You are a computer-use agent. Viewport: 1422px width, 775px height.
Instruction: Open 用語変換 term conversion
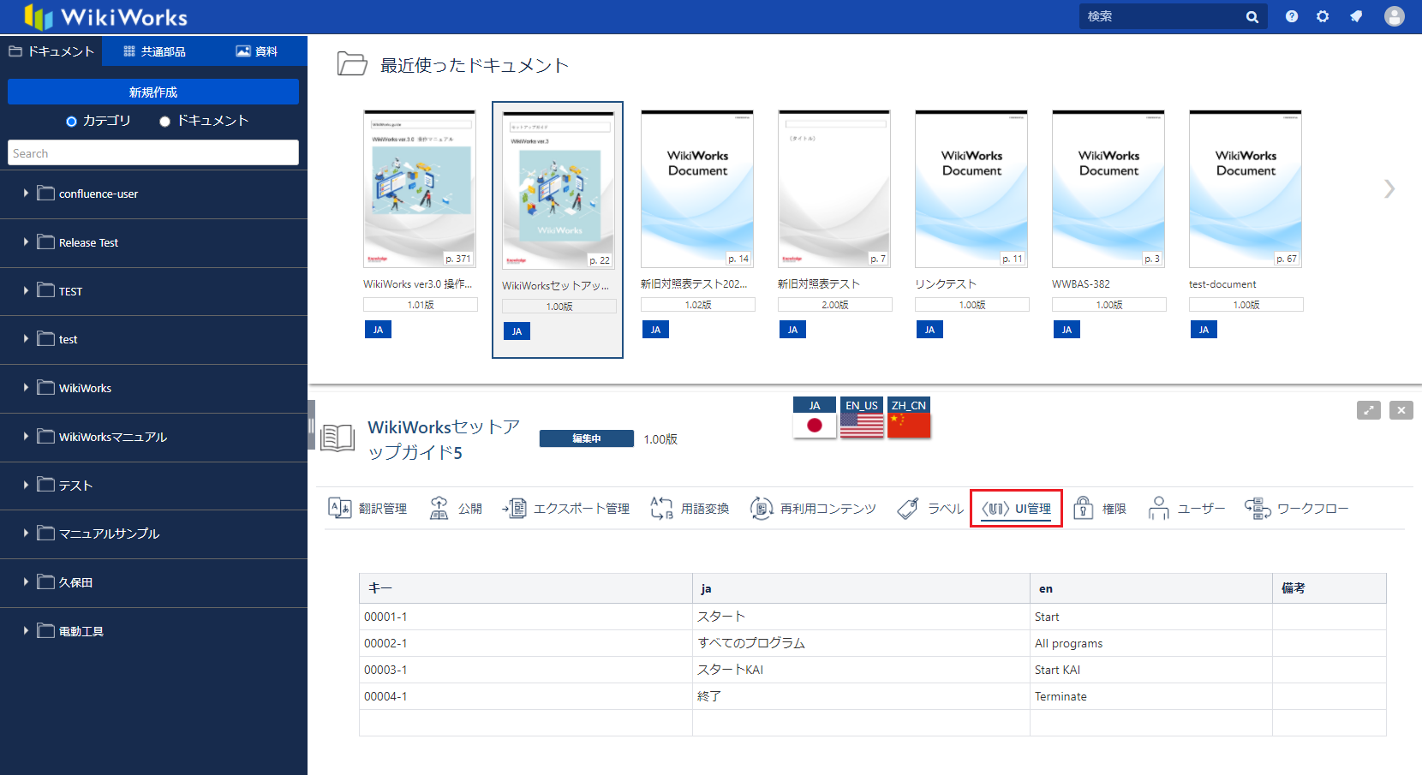click(690, 509)
